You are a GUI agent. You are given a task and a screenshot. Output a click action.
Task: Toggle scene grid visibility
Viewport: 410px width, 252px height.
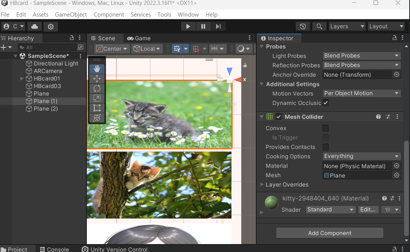pos(177,49)
